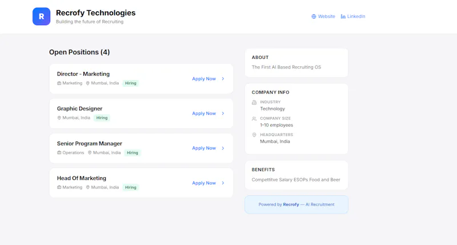Screen dimensions: 457x245
Task: Click Hiring badge on Graphic Designer
Action: [102, 118]
